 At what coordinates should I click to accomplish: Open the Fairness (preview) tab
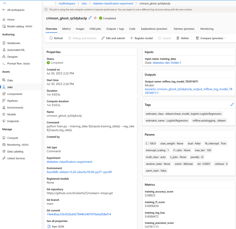184,29
